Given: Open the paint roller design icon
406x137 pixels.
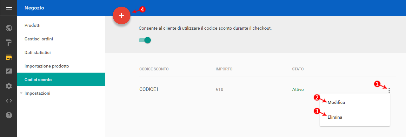Looking at the screenshot, I should (x=9, y=43).
